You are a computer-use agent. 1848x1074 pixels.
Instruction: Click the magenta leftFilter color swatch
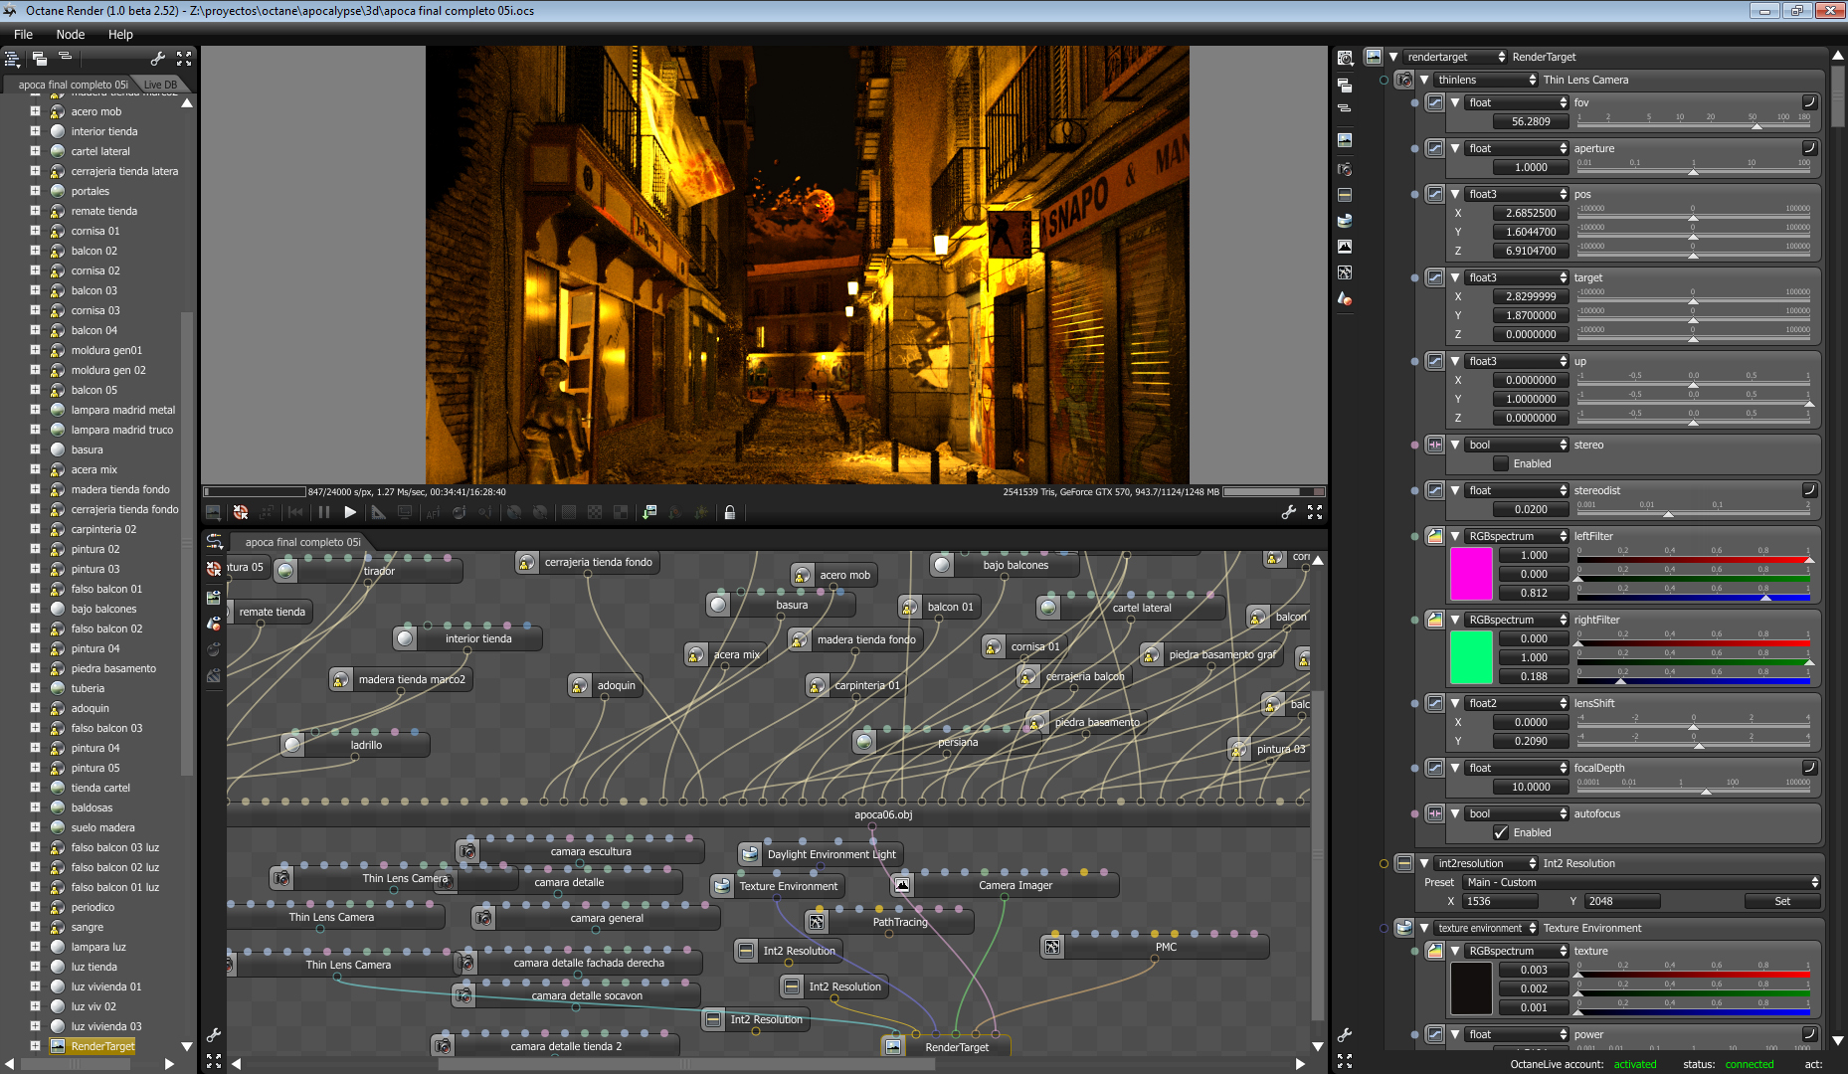(1471, 574)
